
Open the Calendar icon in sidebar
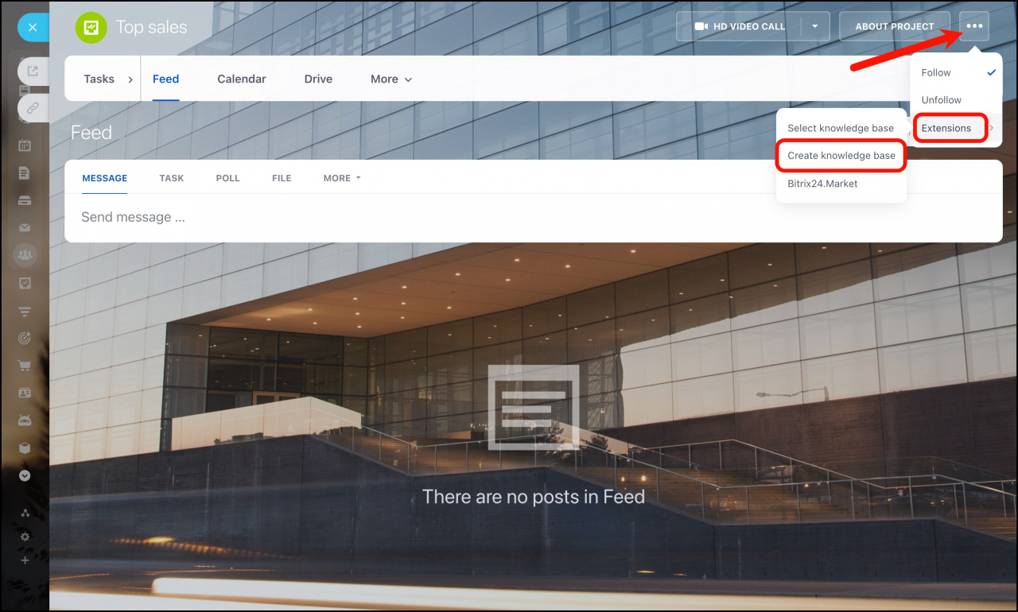coord(25,145)
